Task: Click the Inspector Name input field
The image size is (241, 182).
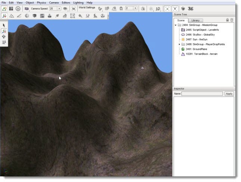Action: pyautogui.click(x=202, y=94)
